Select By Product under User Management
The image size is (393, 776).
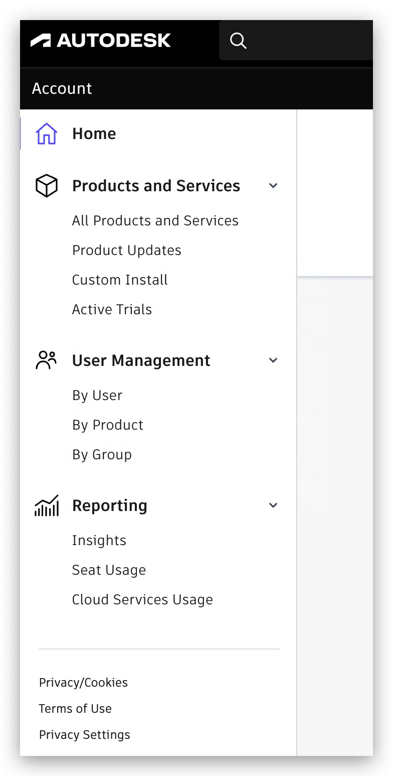tap(107, 425)
